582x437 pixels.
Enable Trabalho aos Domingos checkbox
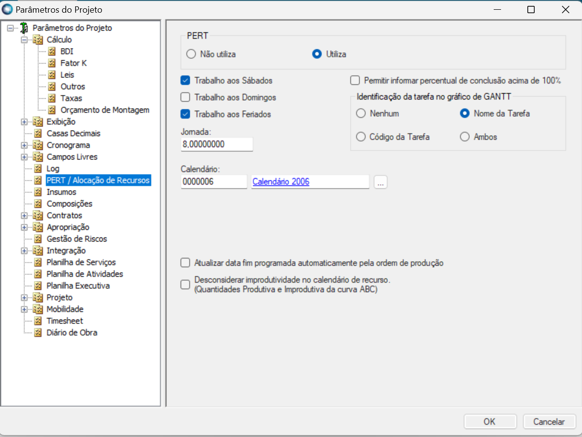(185, 97)
